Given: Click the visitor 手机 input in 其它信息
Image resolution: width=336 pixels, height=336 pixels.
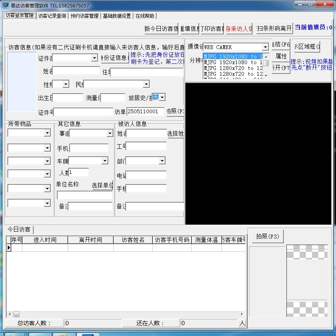Looking at the screenshot, I should click(x=89, y=148).
